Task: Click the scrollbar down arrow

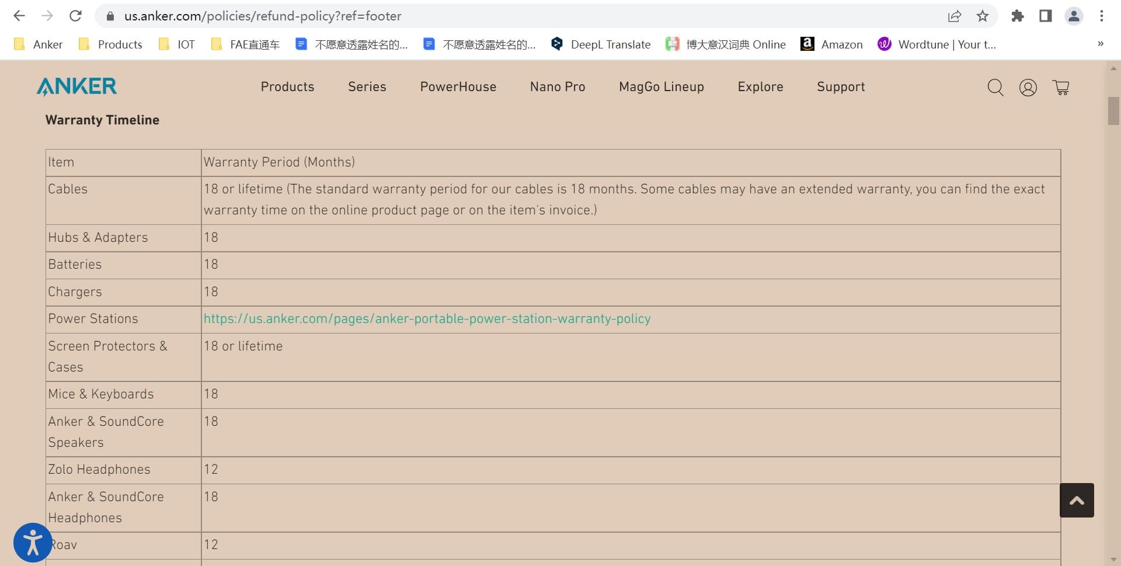Action: pos(1113,560)
